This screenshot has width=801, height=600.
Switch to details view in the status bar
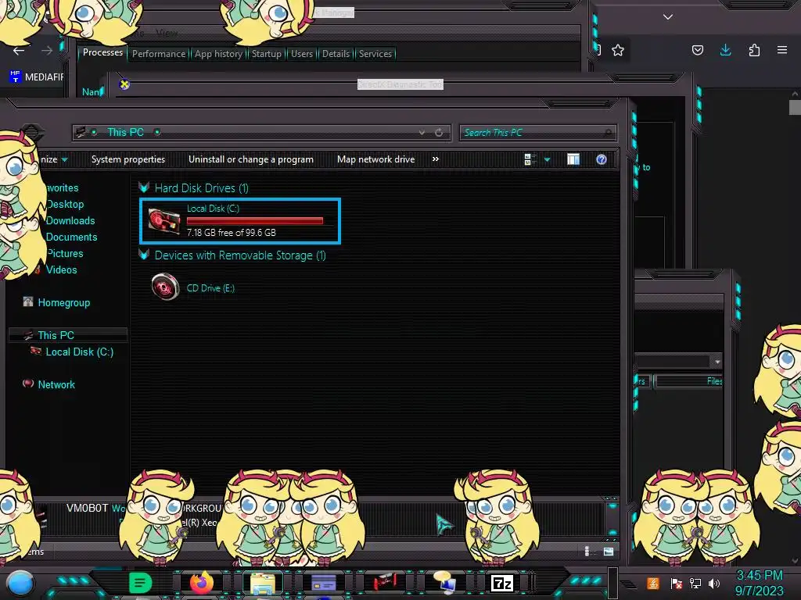(x=587, y=551)
